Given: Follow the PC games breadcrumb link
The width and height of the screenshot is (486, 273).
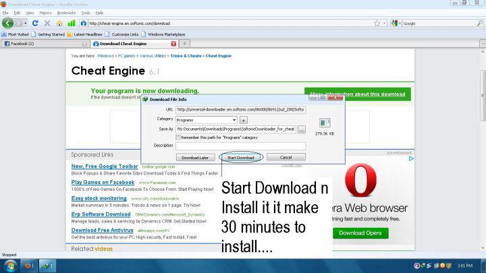Looking at the screenshot, I should (126, 56).
